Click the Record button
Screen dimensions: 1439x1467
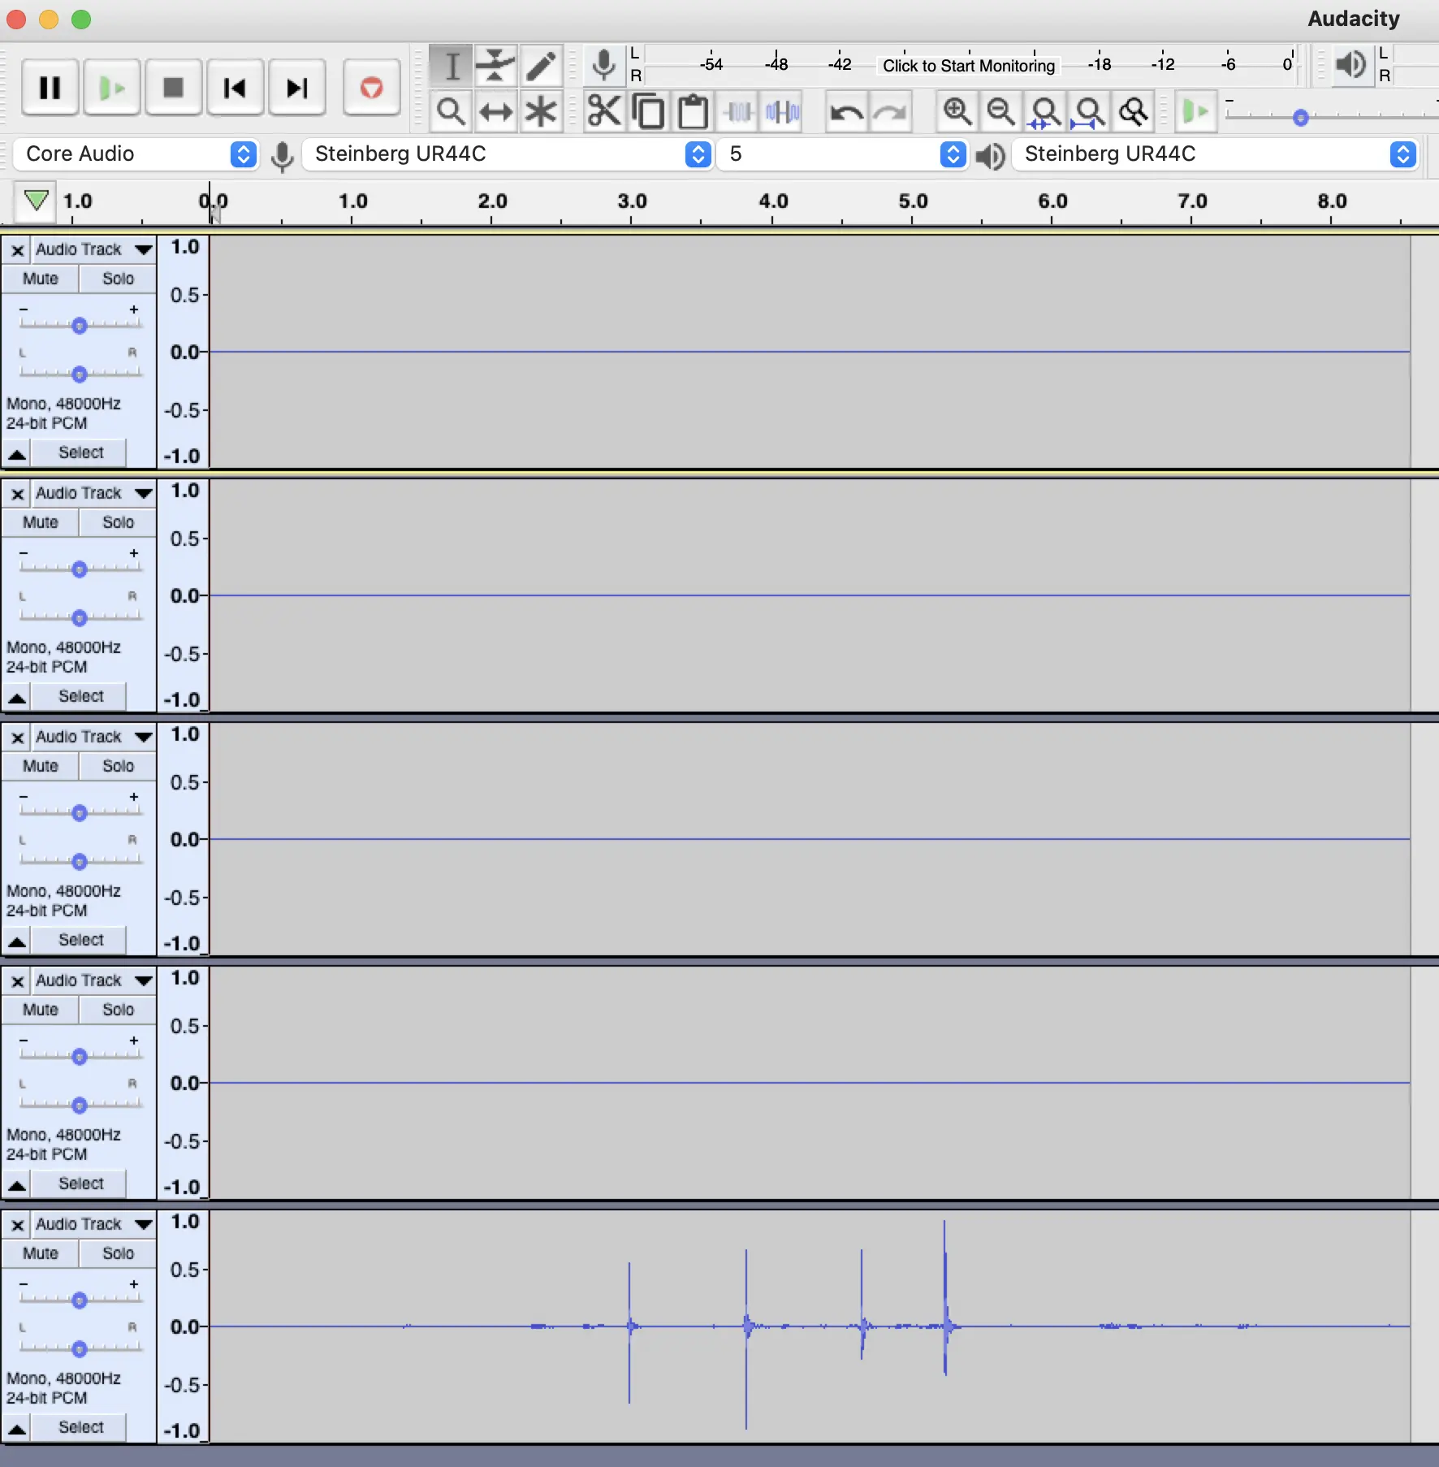click(x=371, y=88)
